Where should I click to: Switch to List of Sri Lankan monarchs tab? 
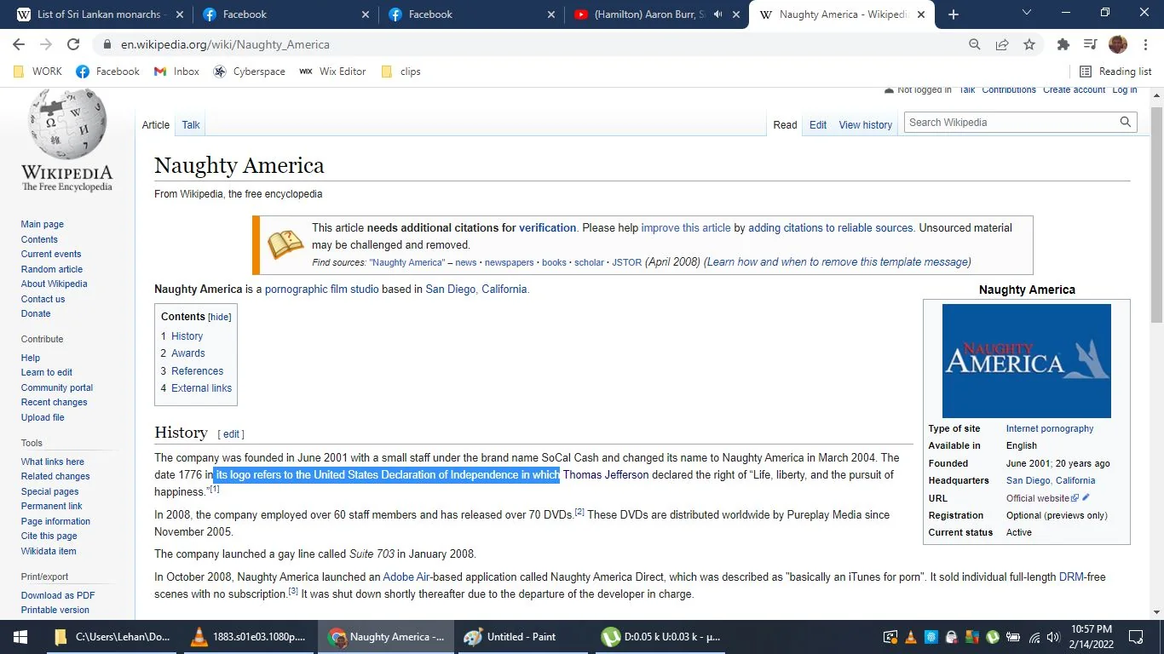98,14
